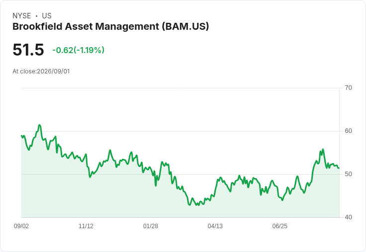Click the 51.5 current price
Image resolution: width=366 pixels, height=252 pixels.
(x=28, y=50)
